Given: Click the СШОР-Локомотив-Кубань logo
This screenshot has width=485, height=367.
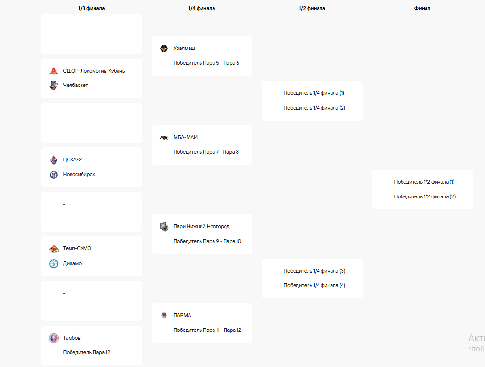Looking at the screenshot, I should [54, 71].
